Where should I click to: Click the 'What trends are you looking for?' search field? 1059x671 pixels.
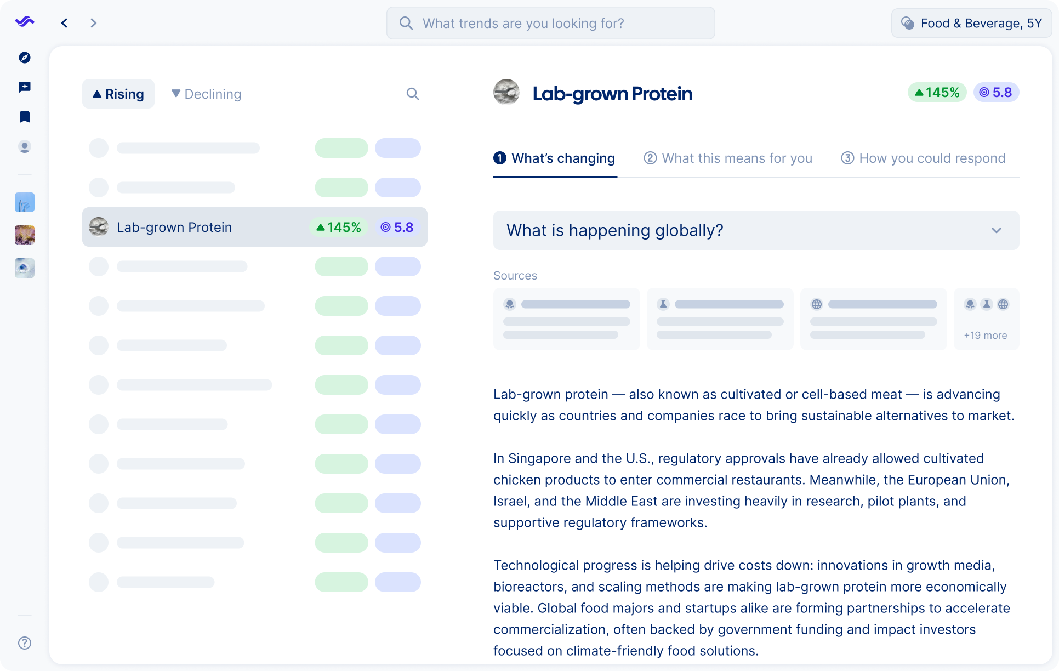550,23
